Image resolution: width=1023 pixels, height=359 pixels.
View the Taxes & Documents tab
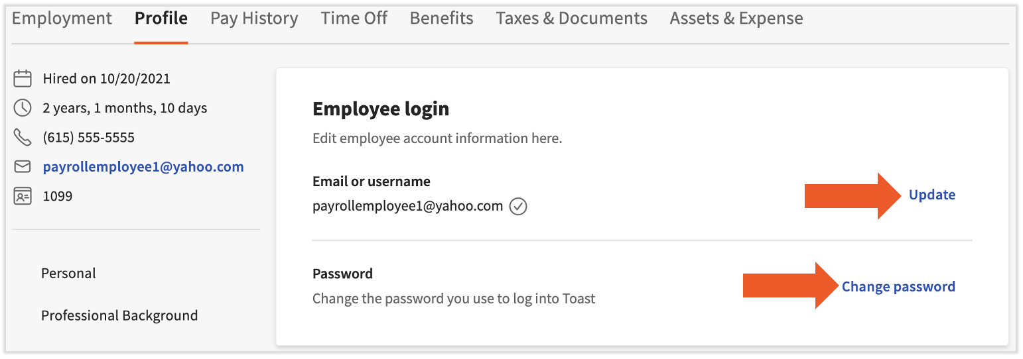(572, 19)
